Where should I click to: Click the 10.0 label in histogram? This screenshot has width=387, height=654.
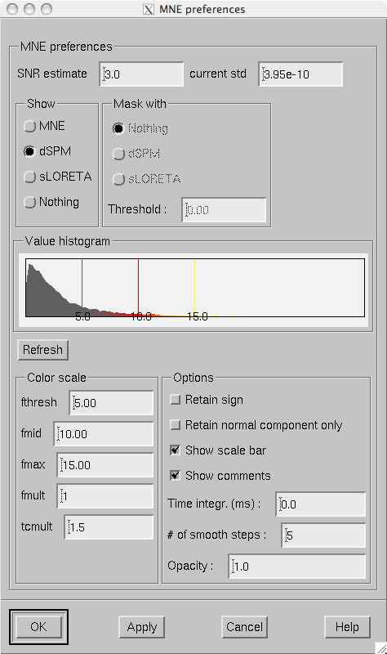pos(141,316)
